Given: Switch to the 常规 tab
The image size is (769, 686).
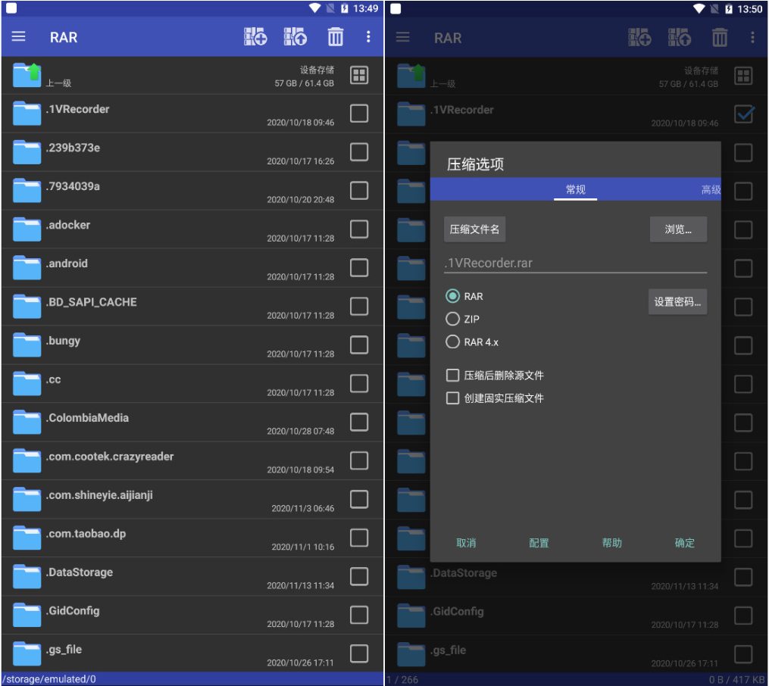Looking at the screenshot, I should pos(575,189).
